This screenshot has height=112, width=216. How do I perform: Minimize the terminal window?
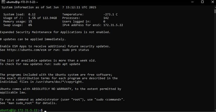[193, 2]
